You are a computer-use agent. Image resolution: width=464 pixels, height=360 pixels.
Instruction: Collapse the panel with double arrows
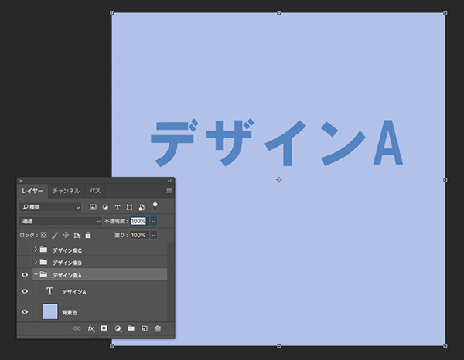(169, 181)
